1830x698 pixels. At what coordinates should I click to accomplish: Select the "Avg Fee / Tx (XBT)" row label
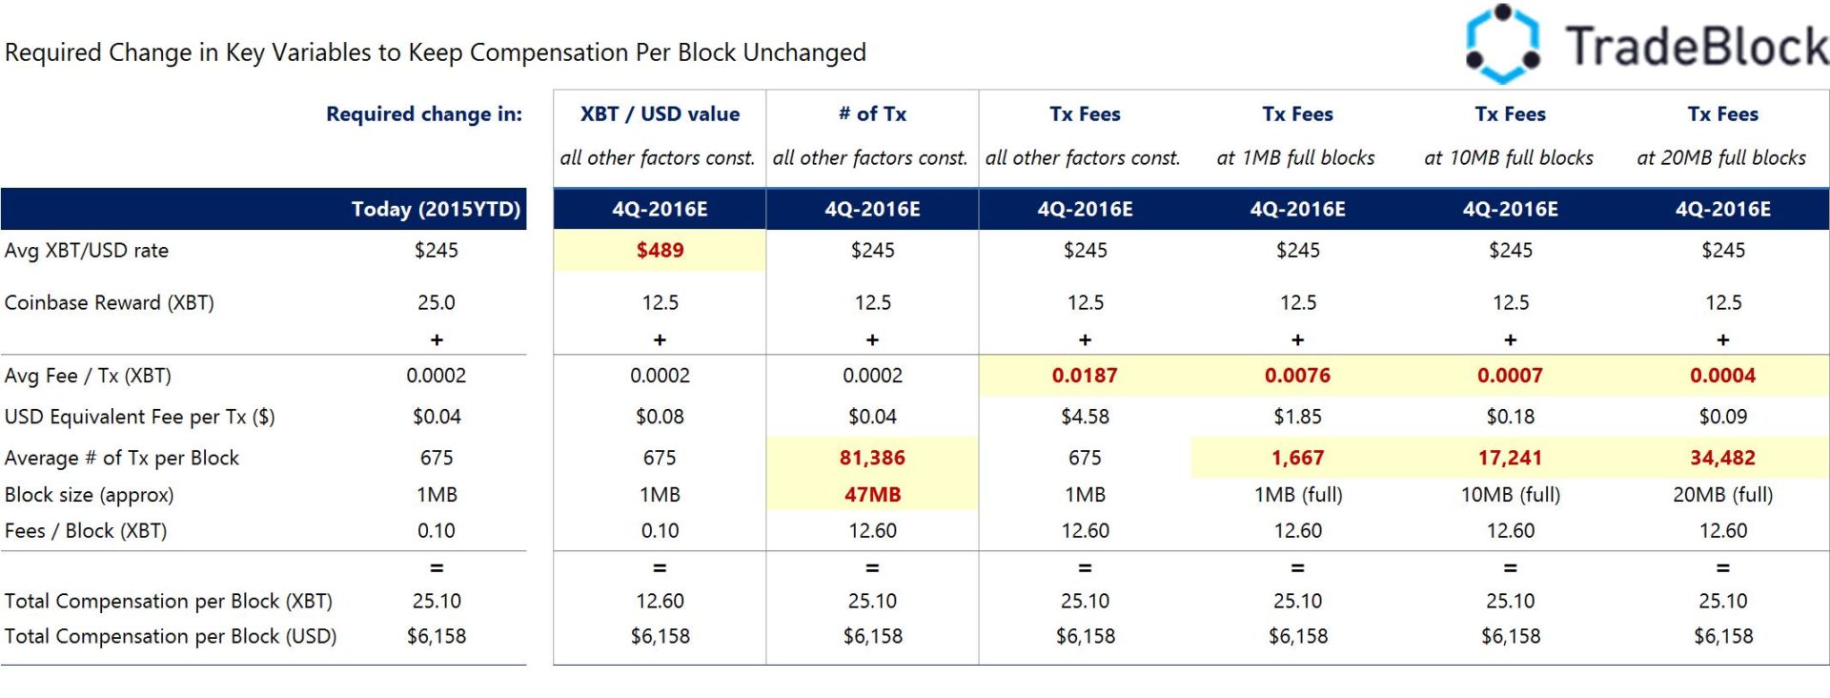[x=88, y=376]
